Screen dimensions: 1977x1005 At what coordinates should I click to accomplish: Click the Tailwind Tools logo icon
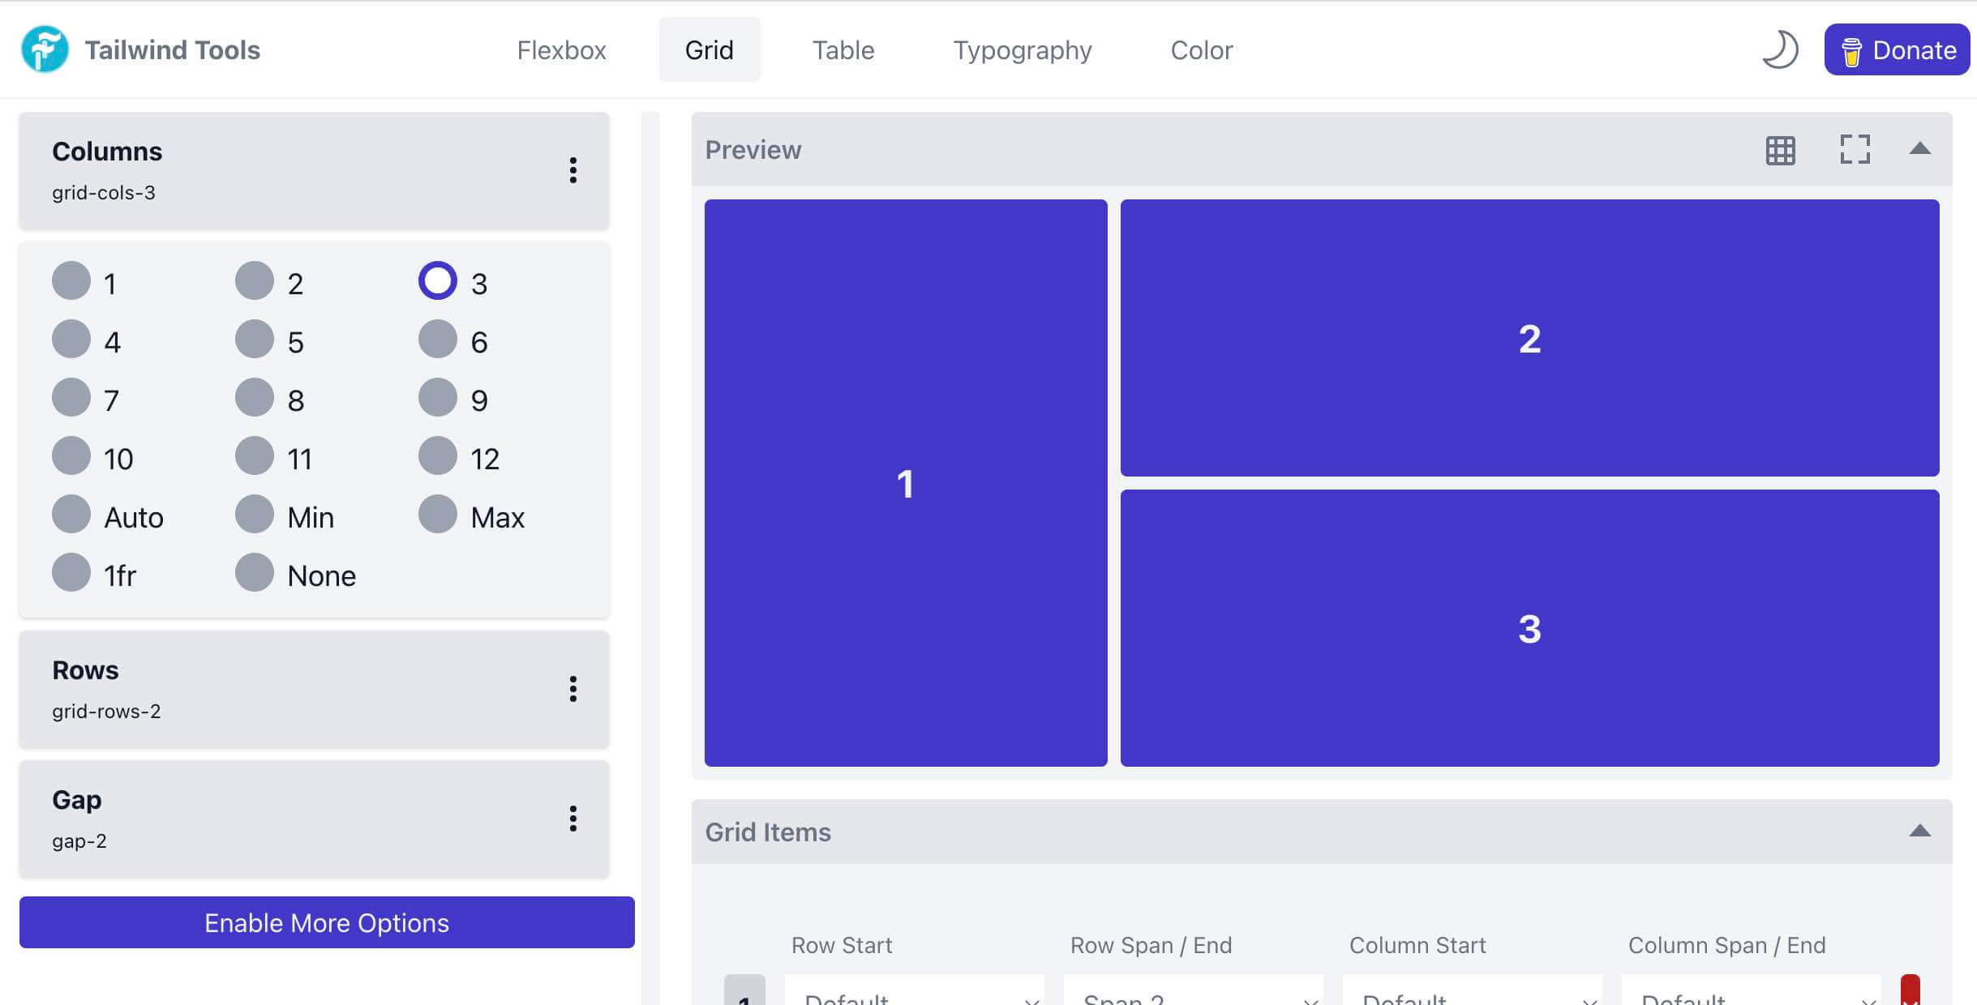[x=46, y=49]
